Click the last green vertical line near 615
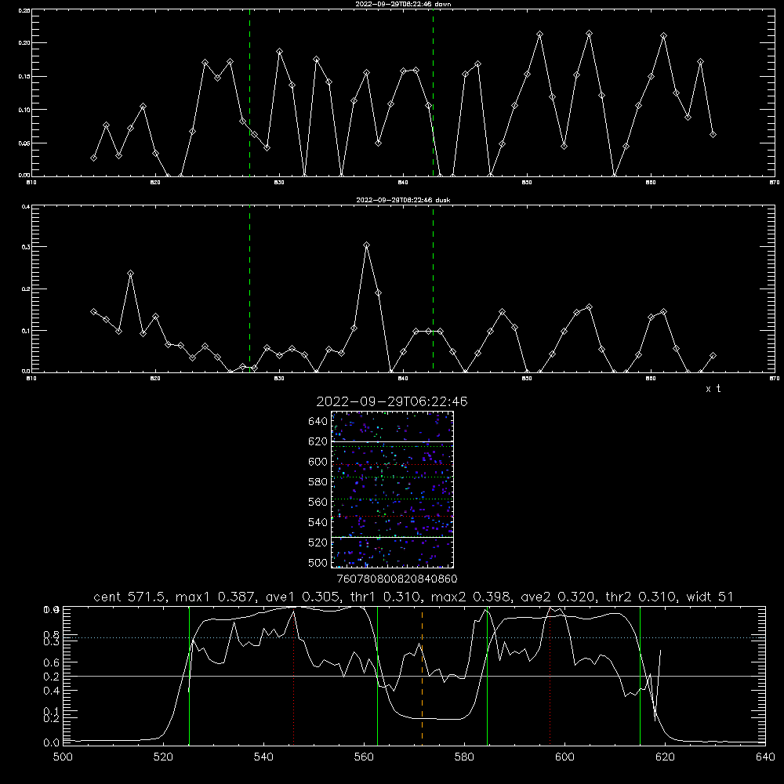Viewport: 784px width, 784px height. tap(640, 676)
